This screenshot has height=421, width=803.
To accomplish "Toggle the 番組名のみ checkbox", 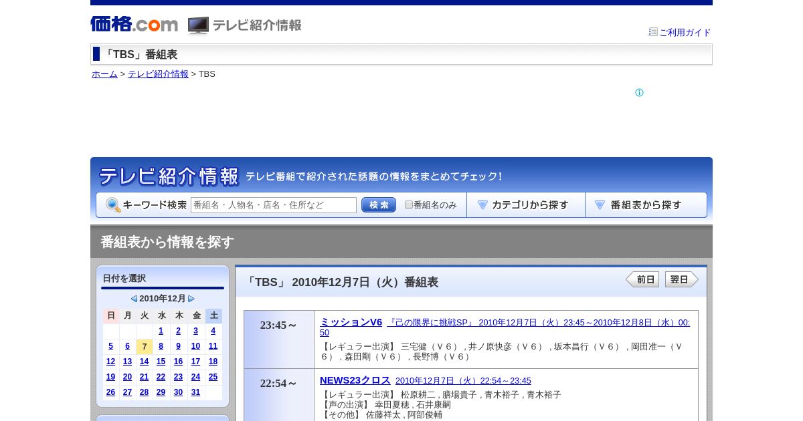I will (x=409, y=204).
